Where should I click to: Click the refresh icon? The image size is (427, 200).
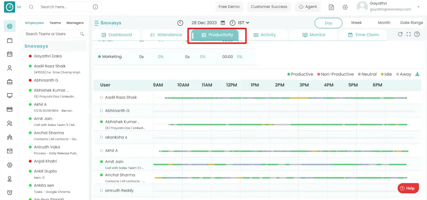[x=400, y=34]
